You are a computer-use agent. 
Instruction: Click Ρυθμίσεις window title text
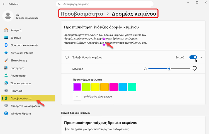tap(14, 4)
